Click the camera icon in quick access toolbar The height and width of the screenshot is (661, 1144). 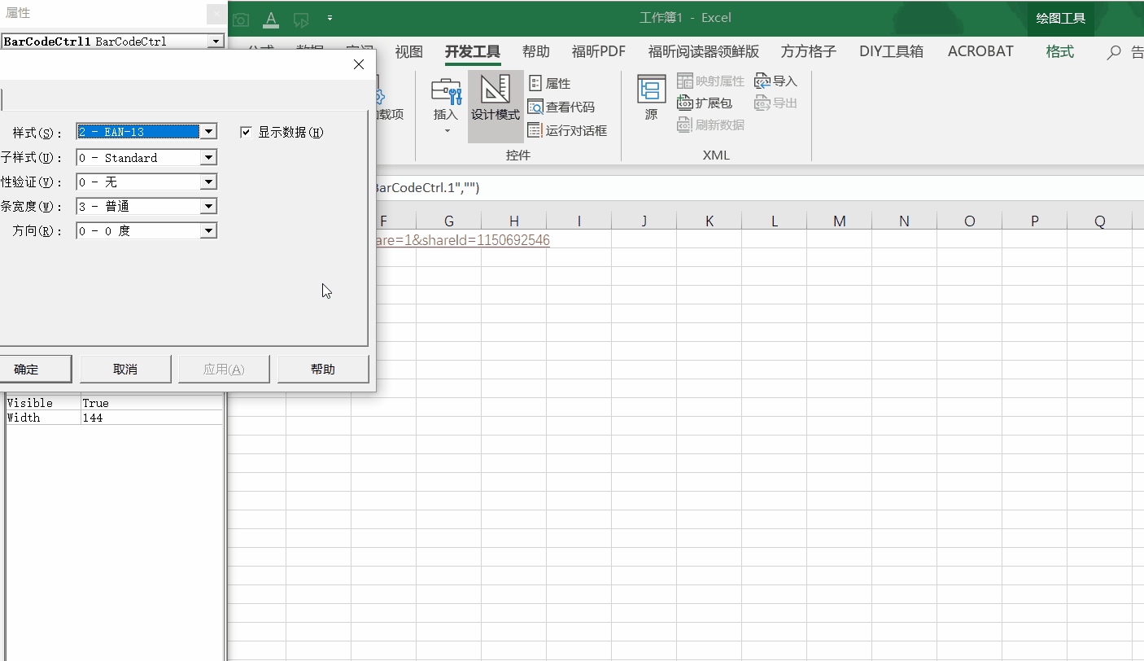[x=240, y=19]
